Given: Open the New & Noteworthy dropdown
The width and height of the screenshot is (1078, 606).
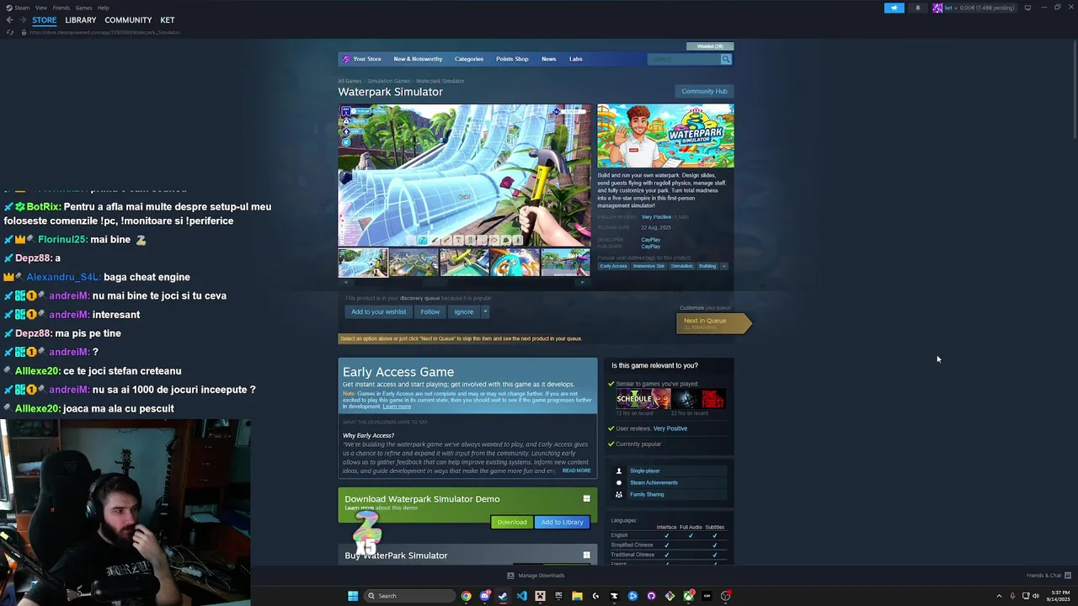Looking at the screenshot, I should [418, 59].
